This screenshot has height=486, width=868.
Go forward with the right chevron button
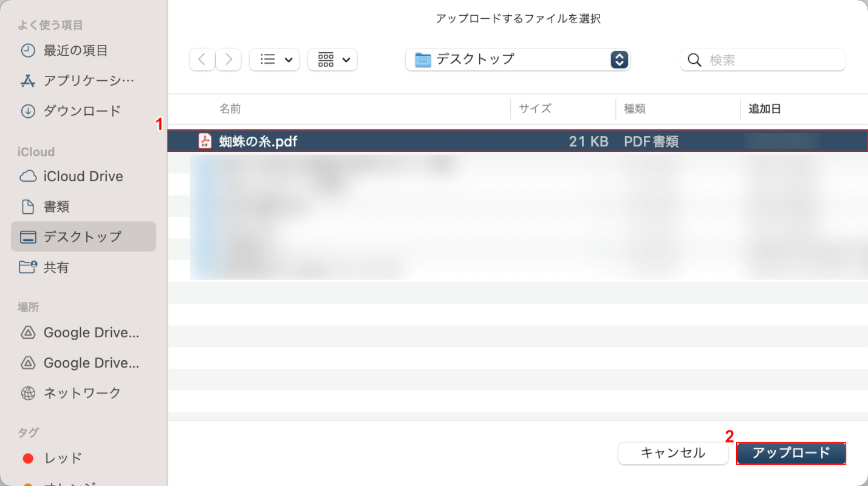point(228,60)
